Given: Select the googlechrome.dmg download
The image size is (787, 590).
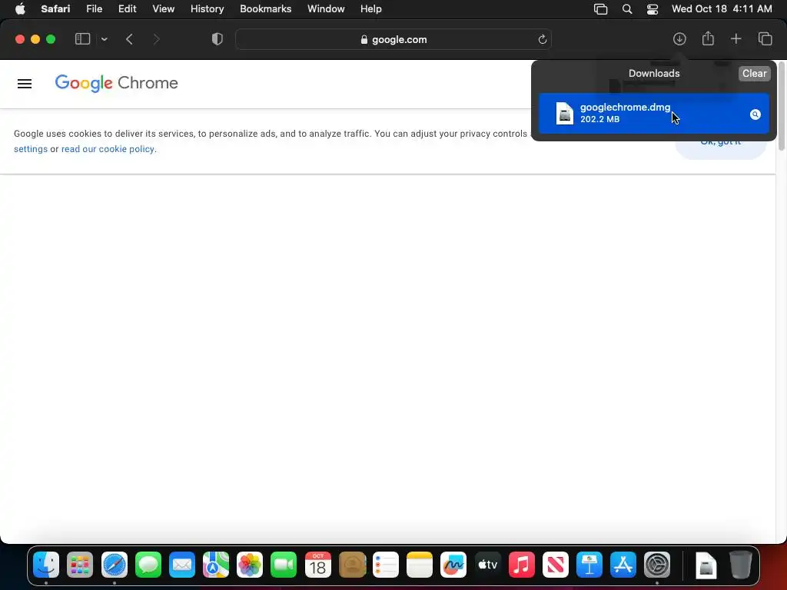Looking at the screenshot, I should pyautogui.click(x=653, y=114).
